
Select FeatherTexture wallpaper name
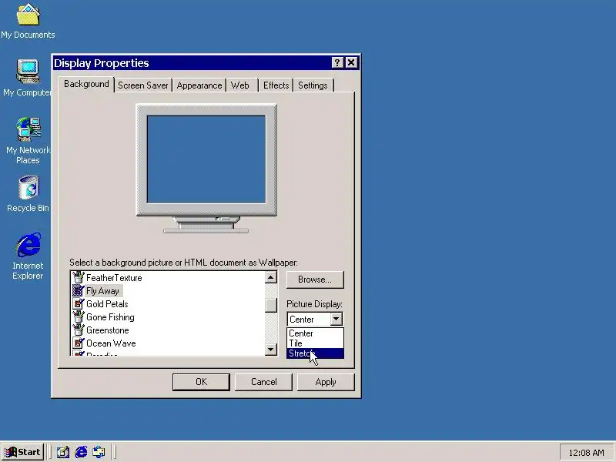click(x=114, y=278)
